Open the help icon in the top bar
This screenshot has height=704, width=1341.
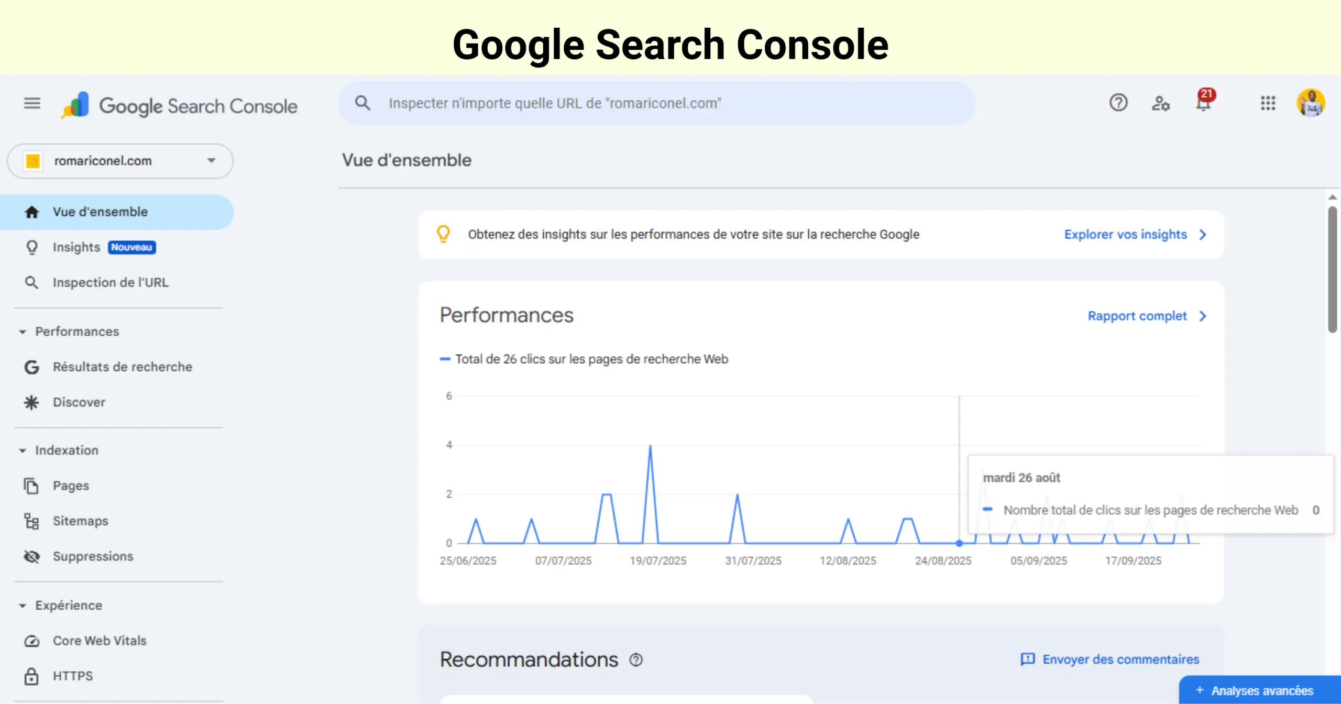point(1118,103)
